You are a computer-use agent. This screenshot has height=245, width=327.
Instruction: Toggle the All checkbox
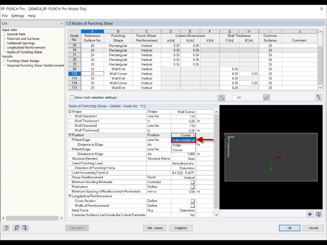point(234,97)
